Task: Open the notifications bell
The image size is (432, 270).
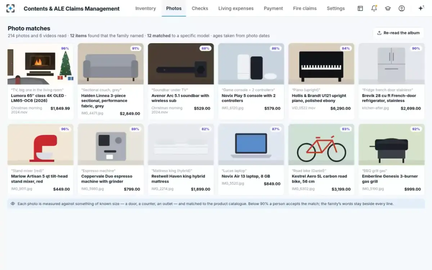Action: (374, 8)
